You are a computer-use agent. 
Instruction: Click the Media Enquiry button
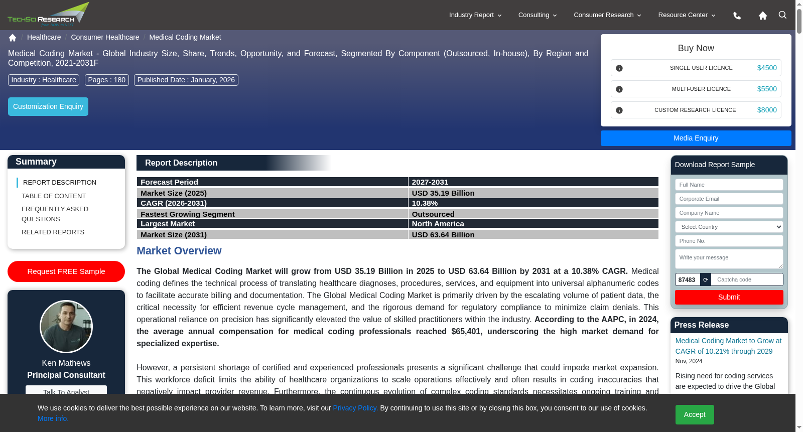click(696, 138)
